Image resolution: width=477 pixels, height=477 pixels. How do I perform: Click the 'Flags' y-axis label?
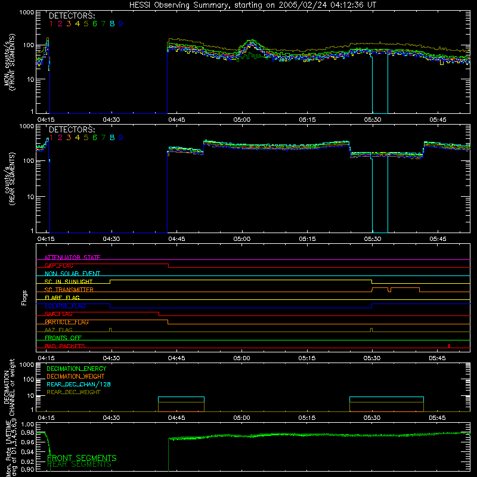pos(24,298)
